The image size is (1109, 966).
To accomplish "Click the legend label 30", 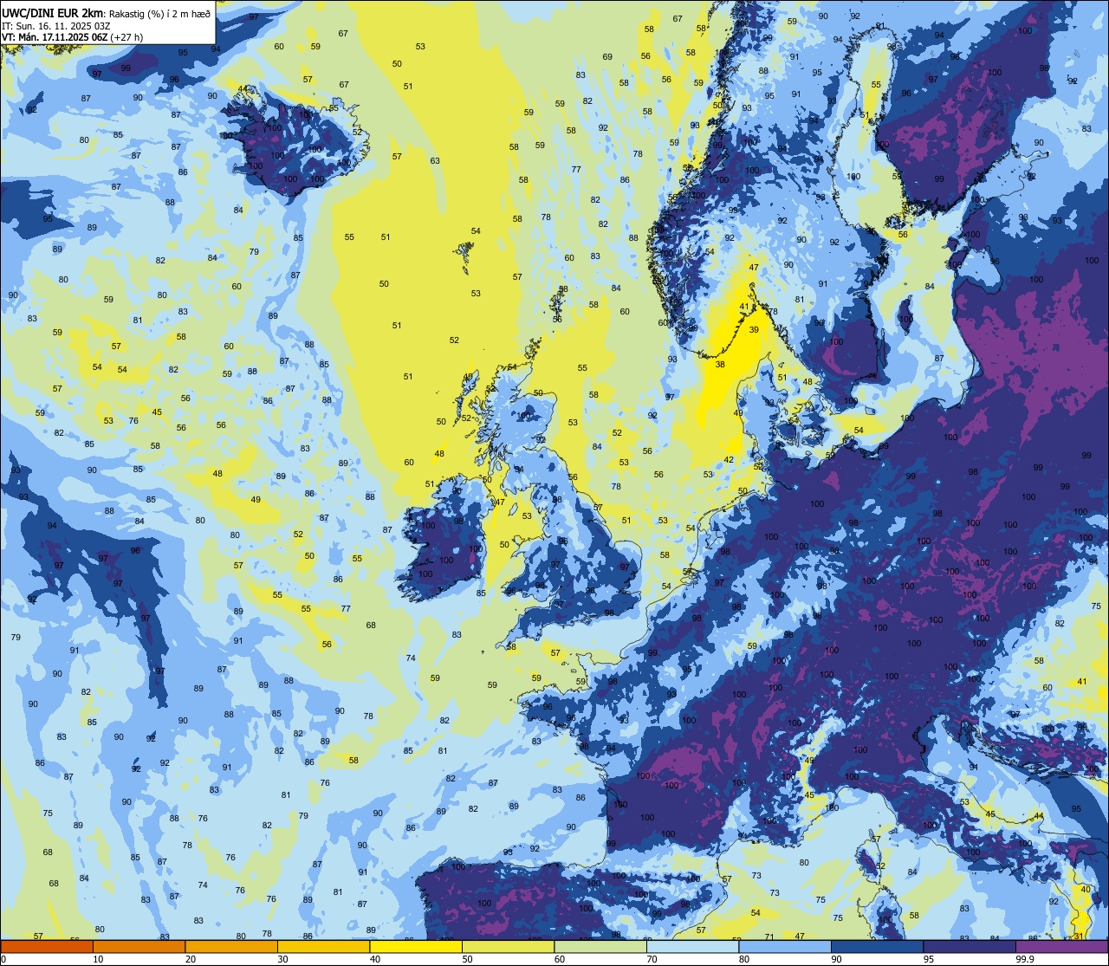I will tap(282, 959).
